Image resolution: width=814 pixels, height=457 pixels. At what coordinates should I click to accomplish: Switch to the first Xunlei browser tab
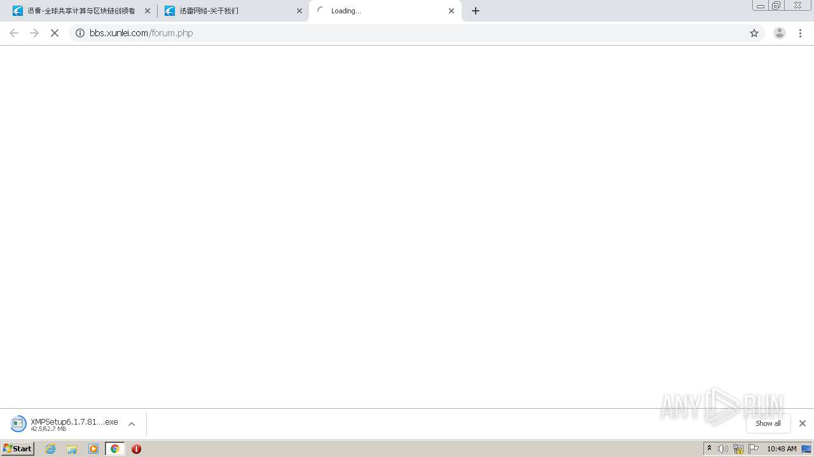pos(79,11)
